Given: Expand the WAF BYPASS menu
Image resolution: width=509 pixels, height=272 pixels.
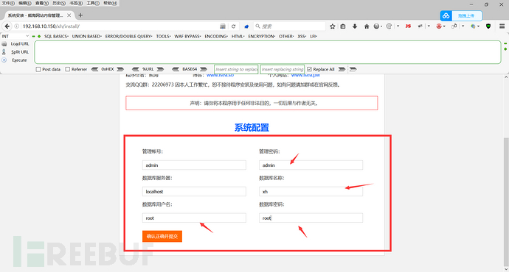Looking at the screenshot, I should 187,36.
